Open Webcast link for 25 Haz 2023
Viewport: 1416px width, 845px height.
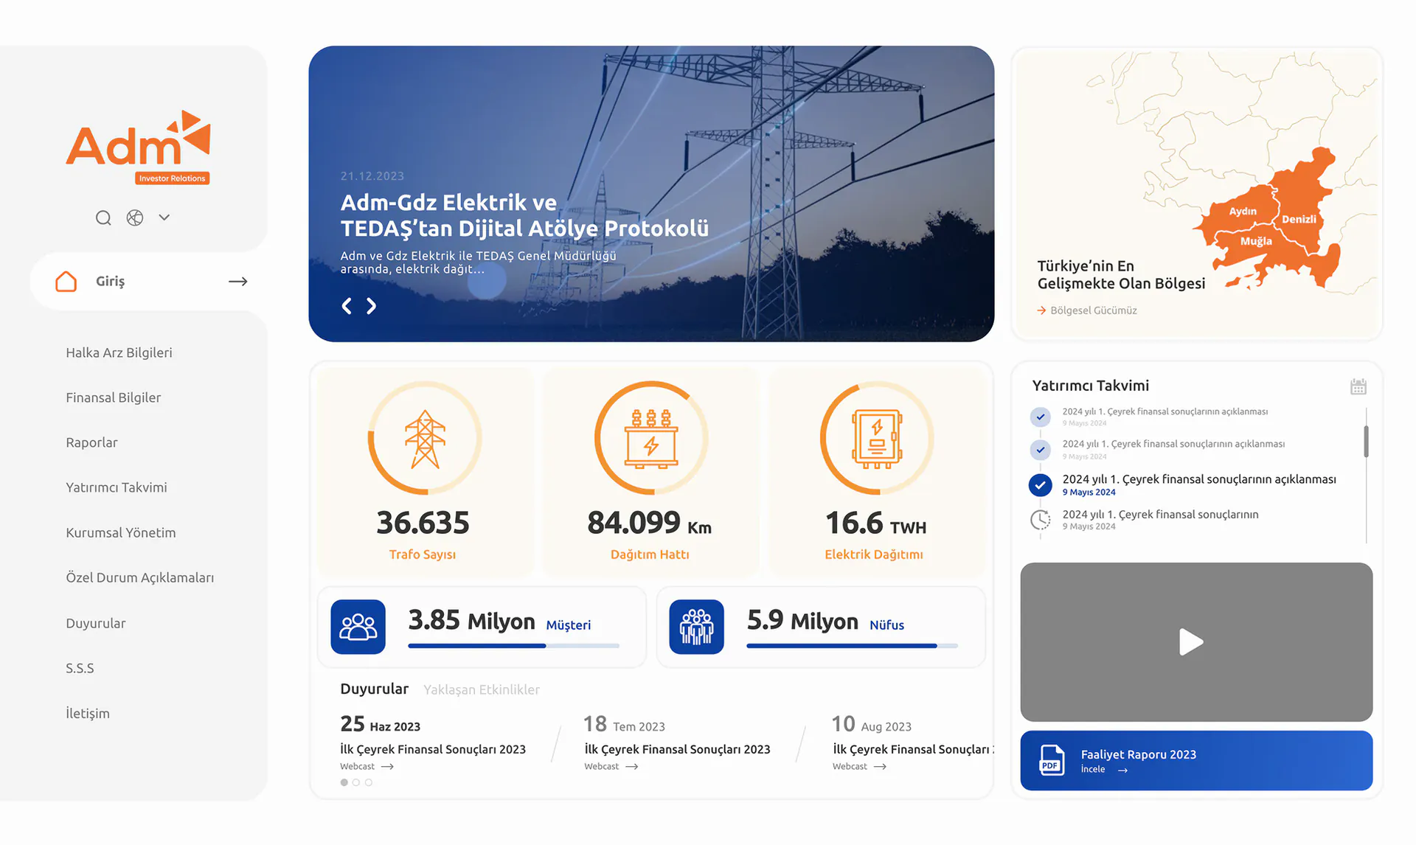367,767
